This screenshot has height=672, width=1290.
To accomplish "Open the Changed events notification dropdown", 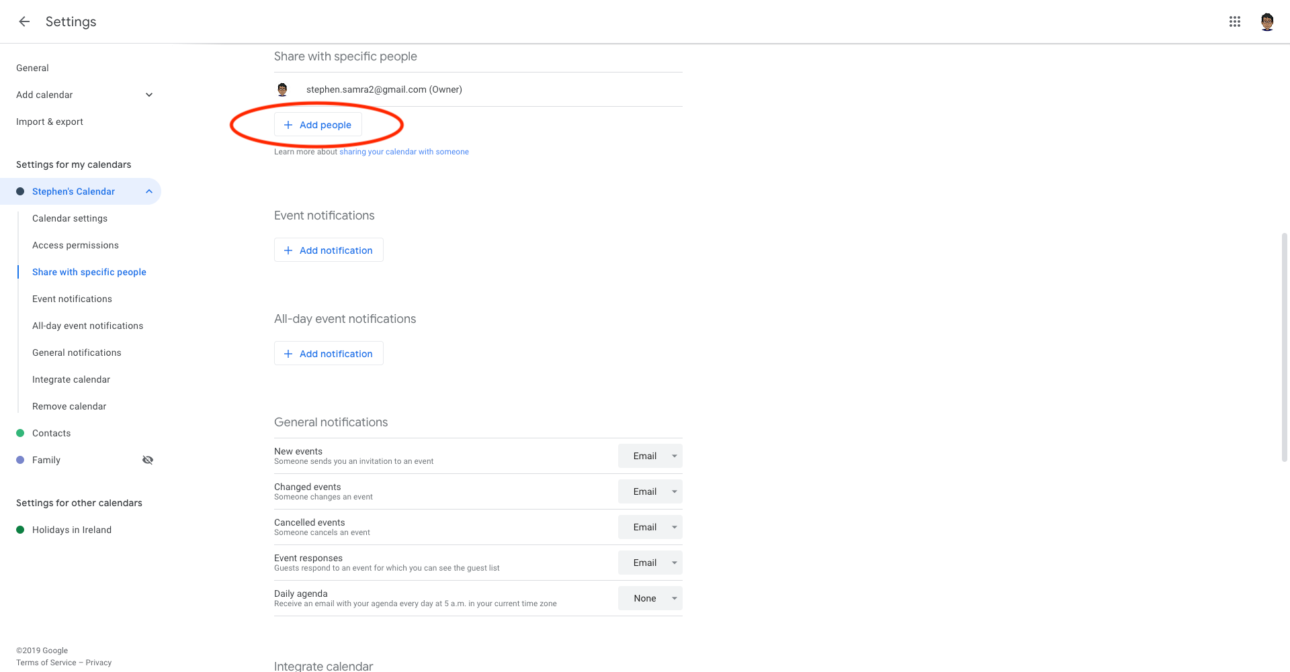I will 650,491.
